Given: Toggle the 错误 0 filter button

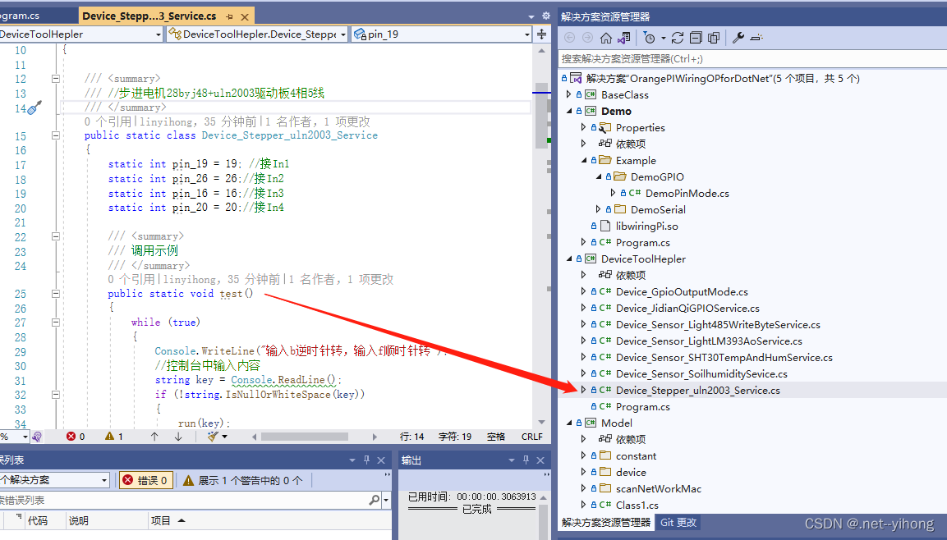Looking at the screenshot, I should (146, 480).
